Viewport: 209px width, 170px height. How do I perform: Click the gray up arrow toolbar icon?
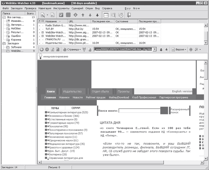tap(83, 15)
